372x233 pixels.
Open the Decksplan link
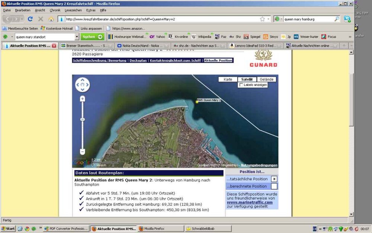[x=138, y=60]
